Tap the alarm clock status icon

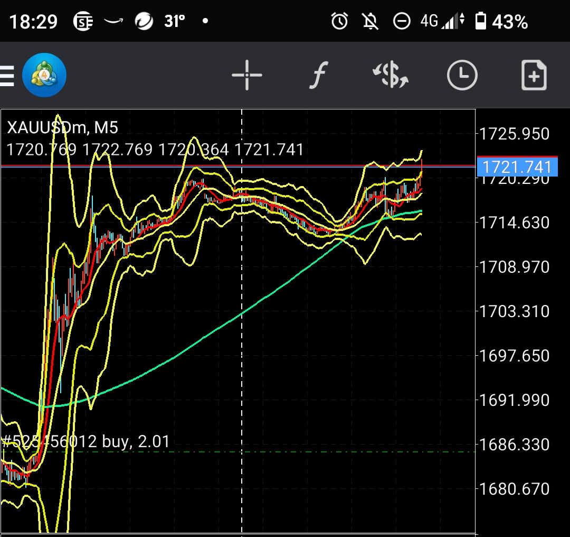(x=339, y=21)
